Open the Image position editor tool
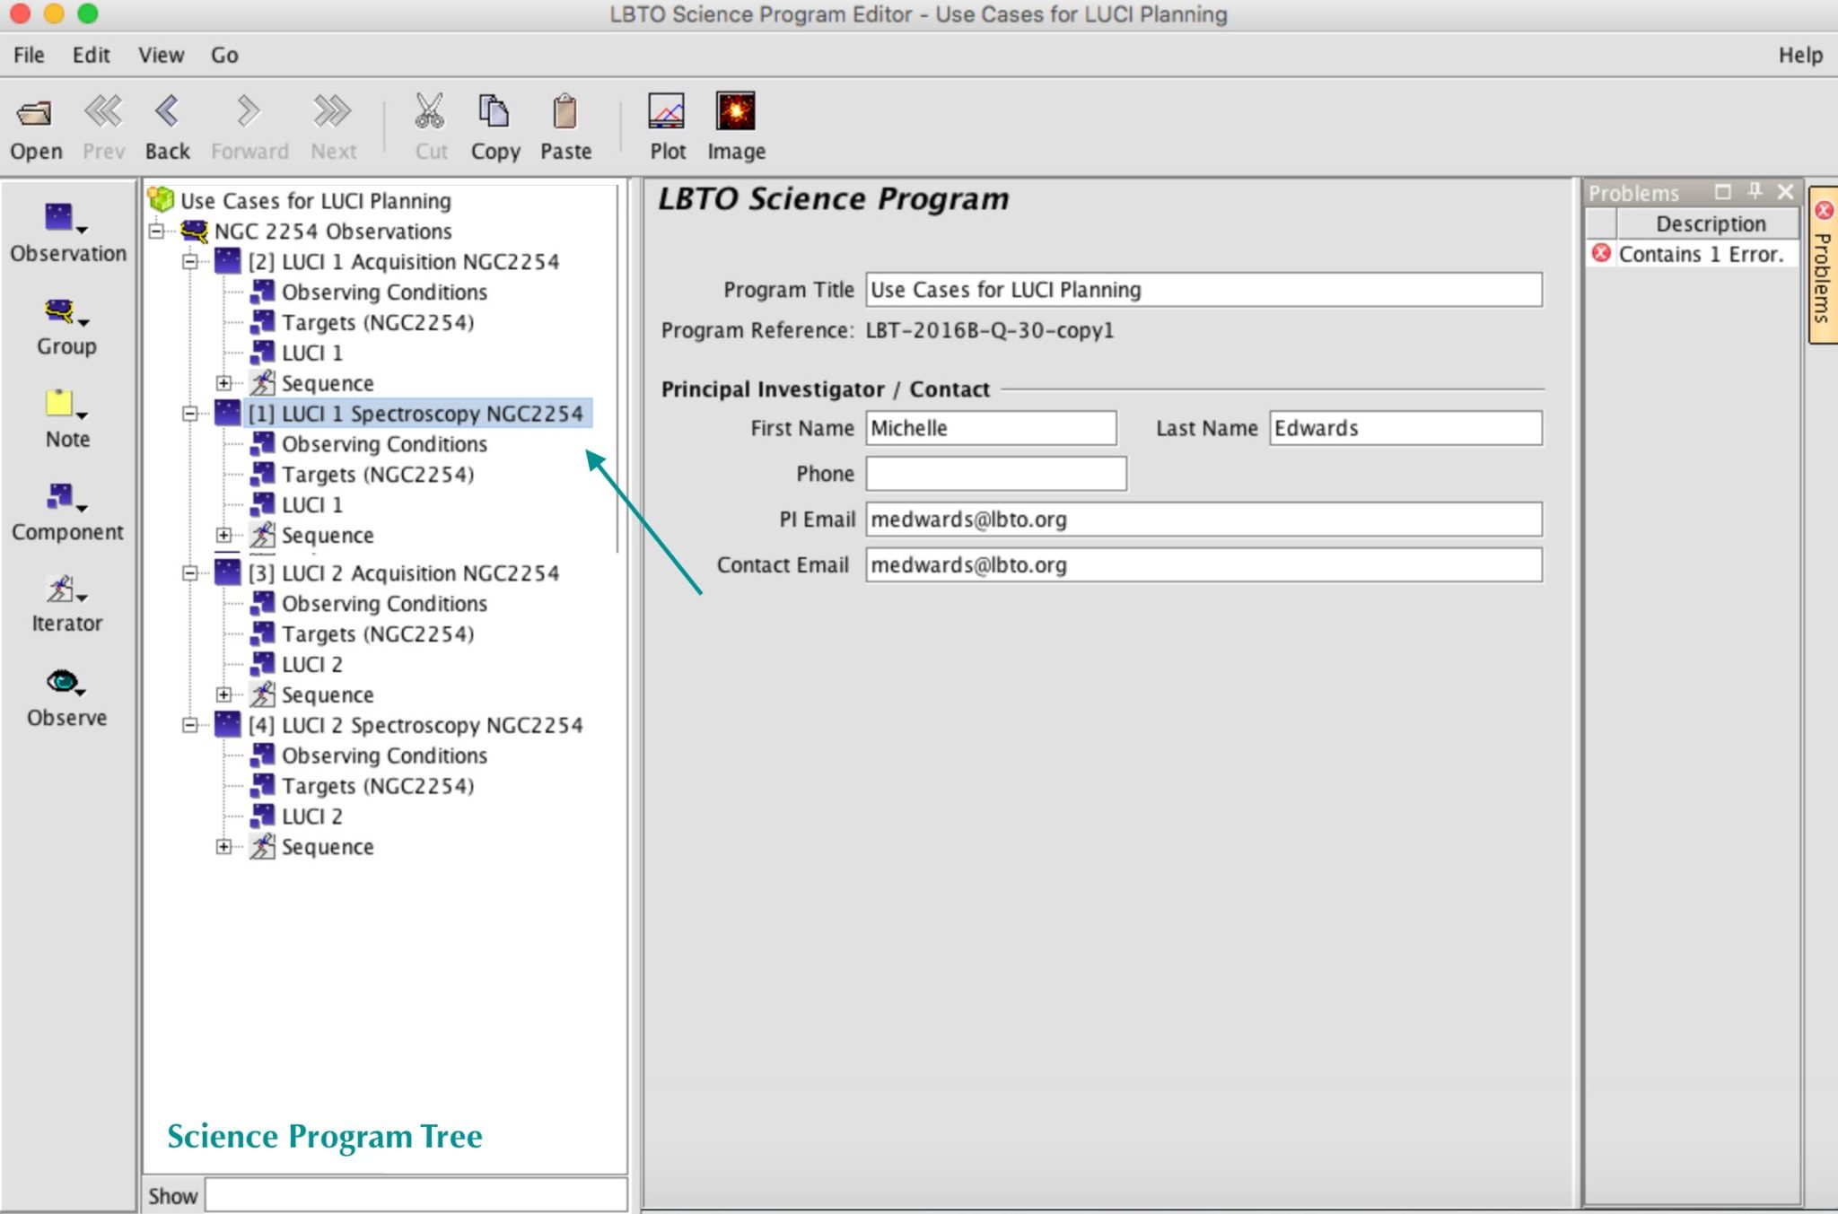Screen dimensions: 1838x1214 point(736,111)
